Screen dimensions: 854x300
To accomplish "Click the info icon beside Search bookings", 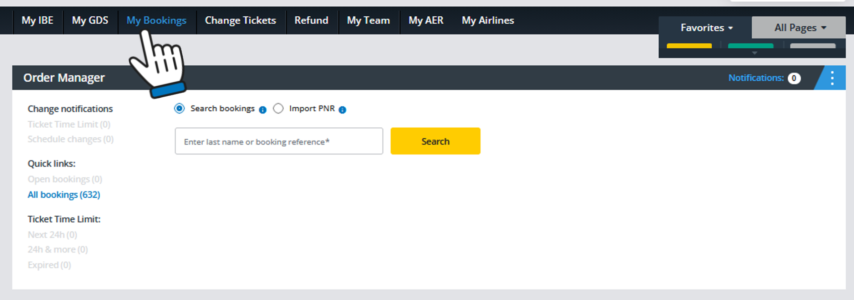I will pyautogui.click(x=263, y=110).
